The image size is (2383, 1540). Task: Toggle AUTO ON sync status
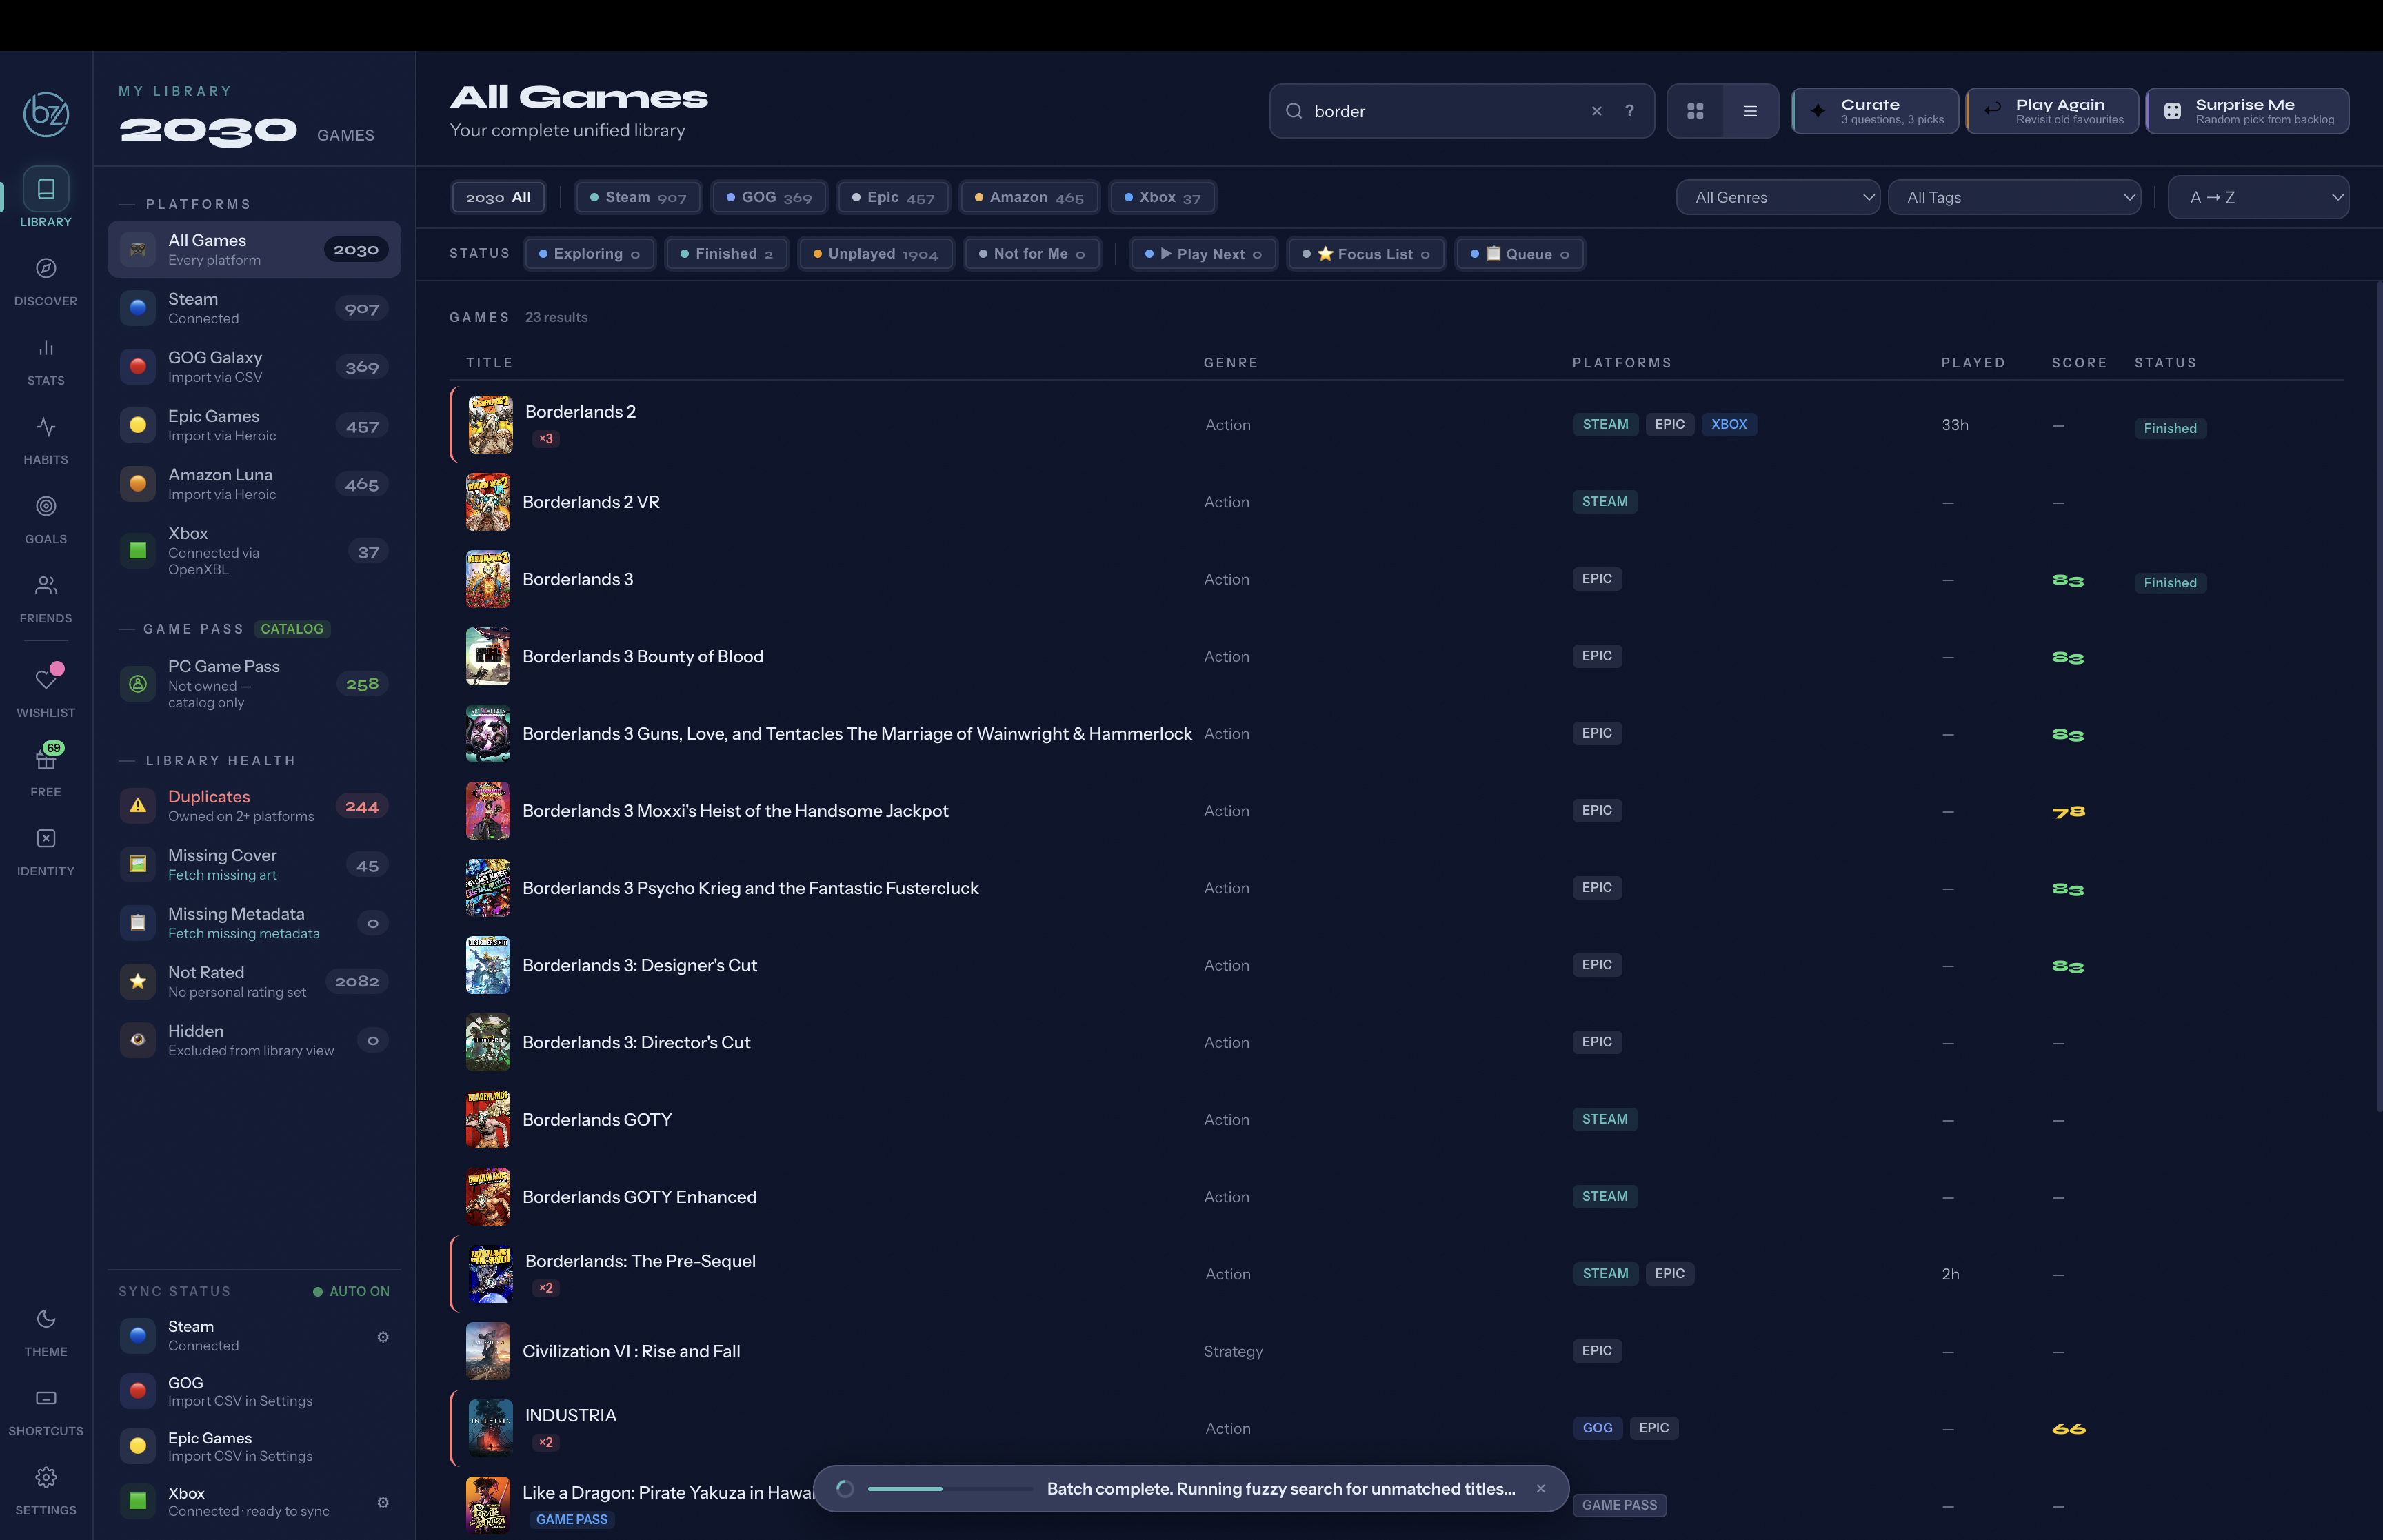tap(351, 1291)
